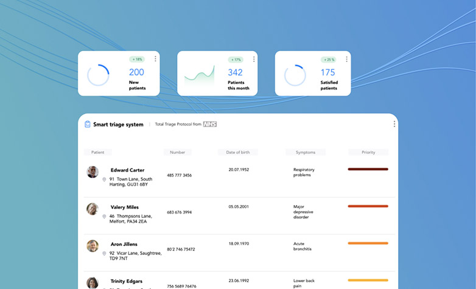Click the +18% growth badge
This screenshot has height=289, width=476.
tap(137, 60)
